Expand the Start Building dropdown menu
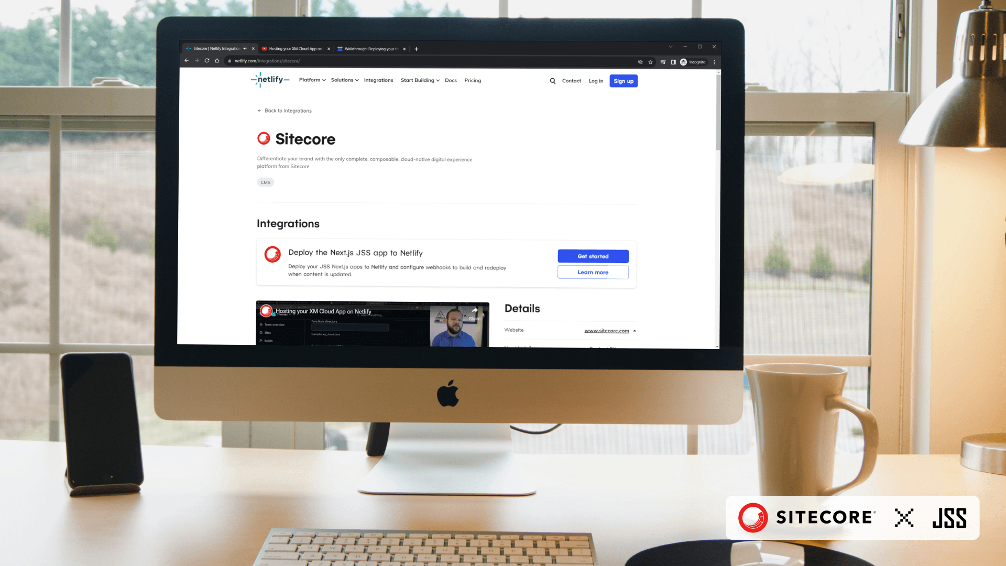 (x=420, y=80)
